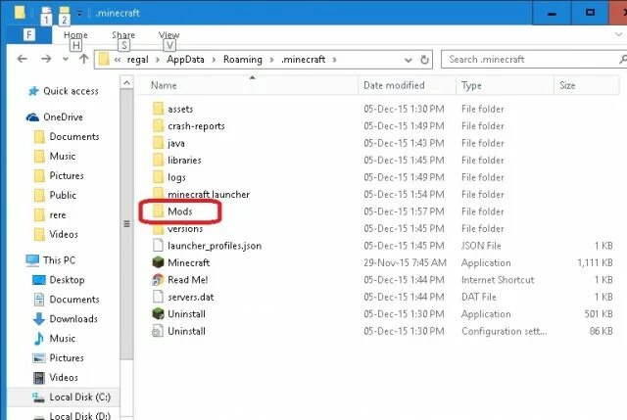This screenshot has width=627, height=420.
Task: Click the search magnifier icon
Action: click(x=623, y=60)
